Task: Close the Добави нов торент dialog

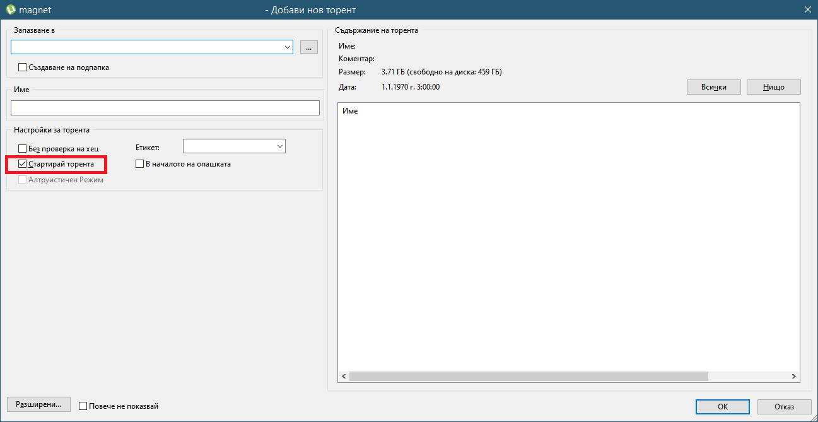Action: [x=807, y=9]
